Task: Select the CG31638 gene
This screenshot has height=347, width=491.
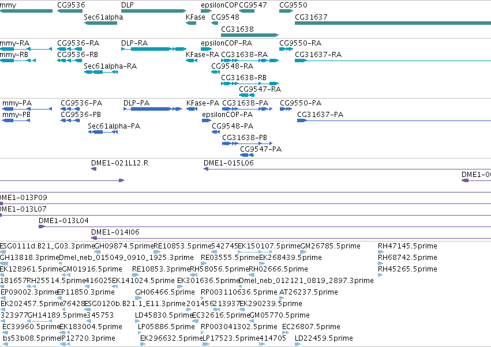Action: click(250, 35)
